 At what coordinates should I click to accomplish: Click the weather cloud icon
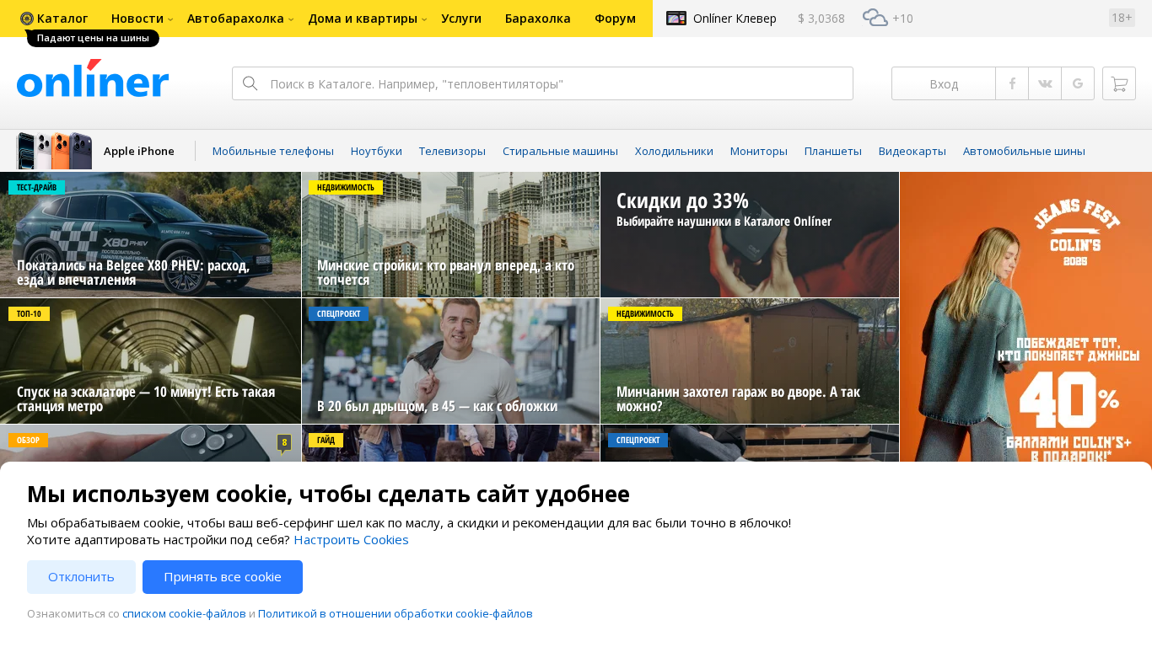(875, 18)
